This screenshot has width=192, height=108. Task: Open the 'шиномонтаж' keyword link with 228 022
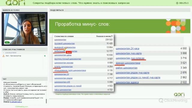tap(60, 40)
